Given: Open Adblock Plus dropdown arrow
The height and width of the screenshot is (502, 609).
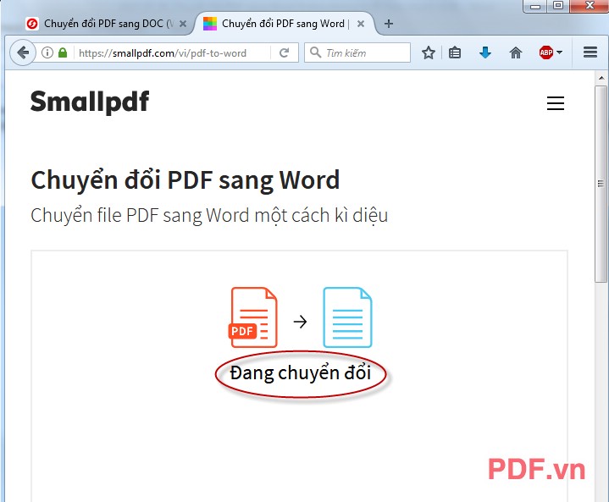Looking at the screenshot, I should point(559,52).
